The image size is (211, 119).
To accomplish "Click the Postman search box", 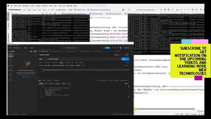I will pyautogui.click(x=71, y=48).
